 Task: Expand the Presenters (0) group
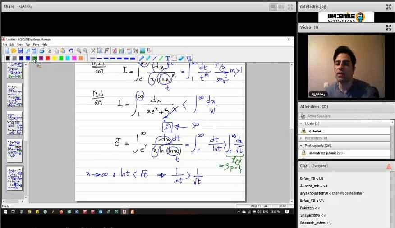301,138
